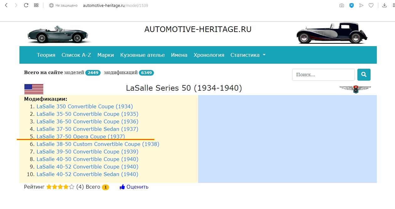Click the American flag image
395x209 pixels.
[34, 89]
